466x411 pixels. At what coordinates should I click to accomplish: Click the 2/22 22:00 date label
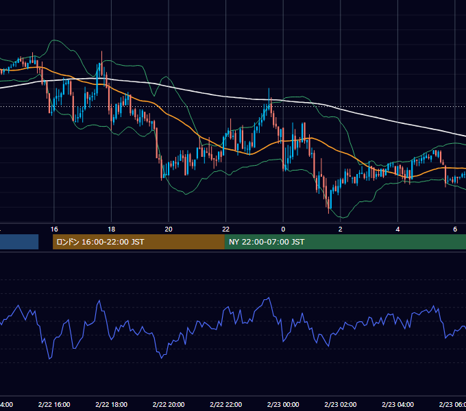coord(226,404)
